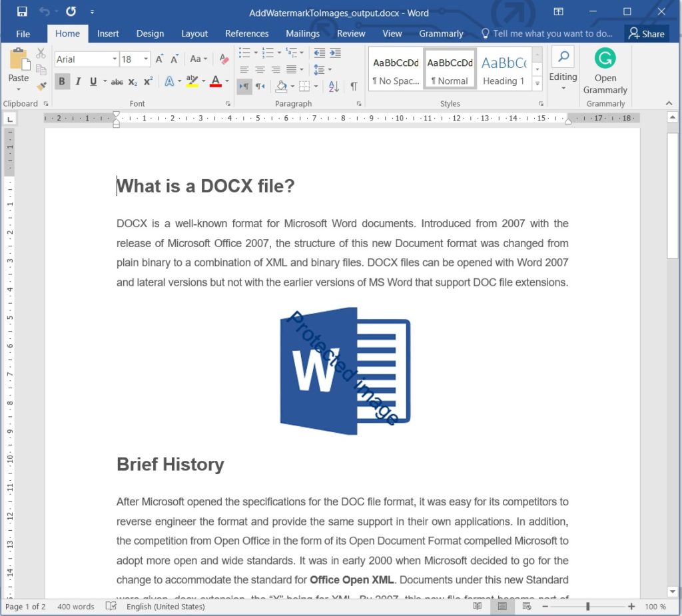Toggle bold formatting in the Font group
Screen dimensions: 682x616
pyautogui.click(x=62, y=81)
